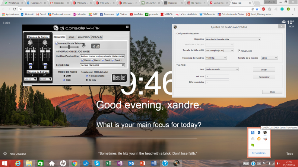Switch to the ASIO tab in DJ Console

click(71, 37)
